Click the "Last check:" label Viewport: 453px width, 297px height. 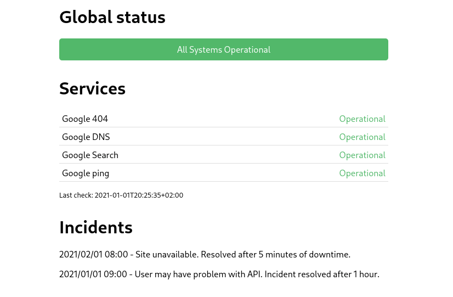click(x=76, y=195)
